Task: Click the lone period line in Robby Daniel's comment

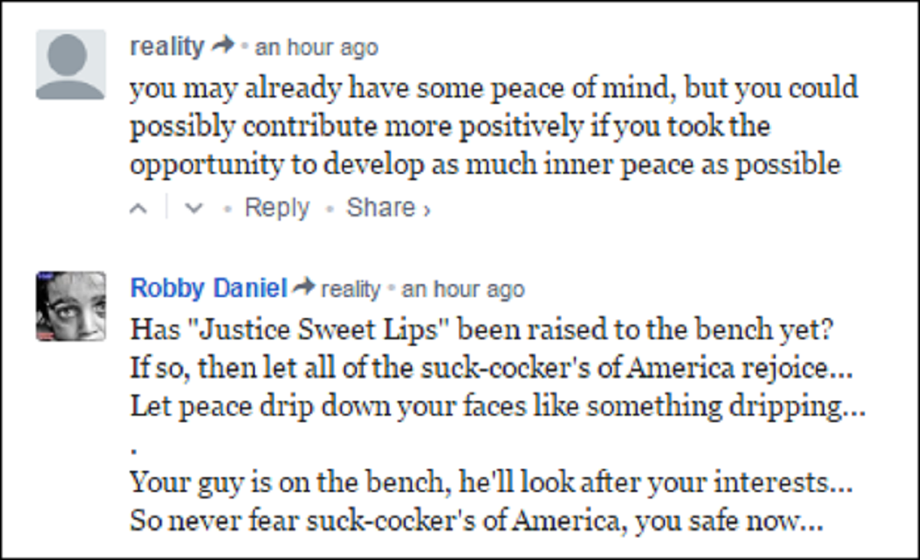Action: [135, 448]
